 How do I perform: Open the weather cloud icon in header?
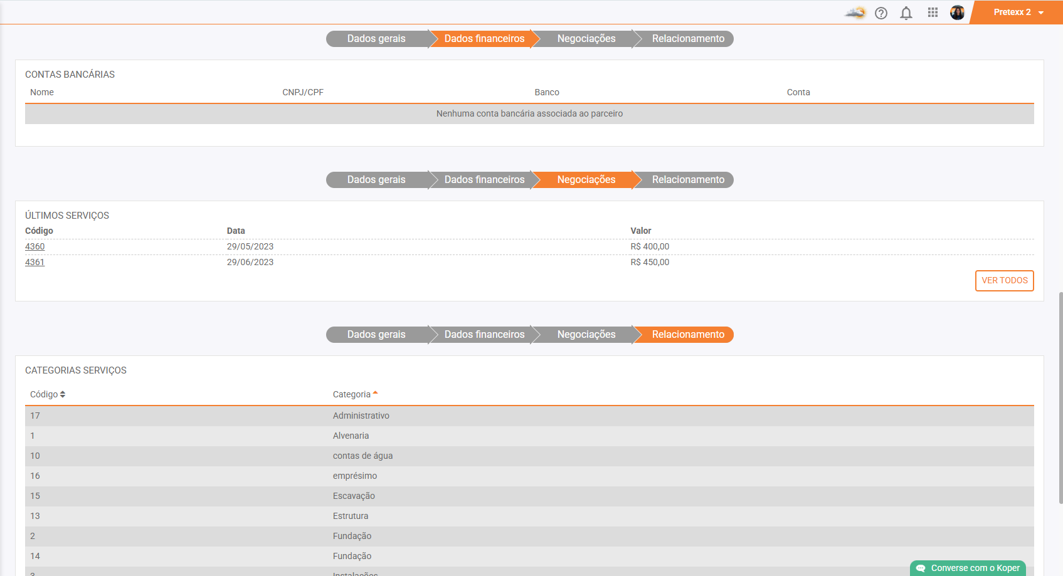855,13
